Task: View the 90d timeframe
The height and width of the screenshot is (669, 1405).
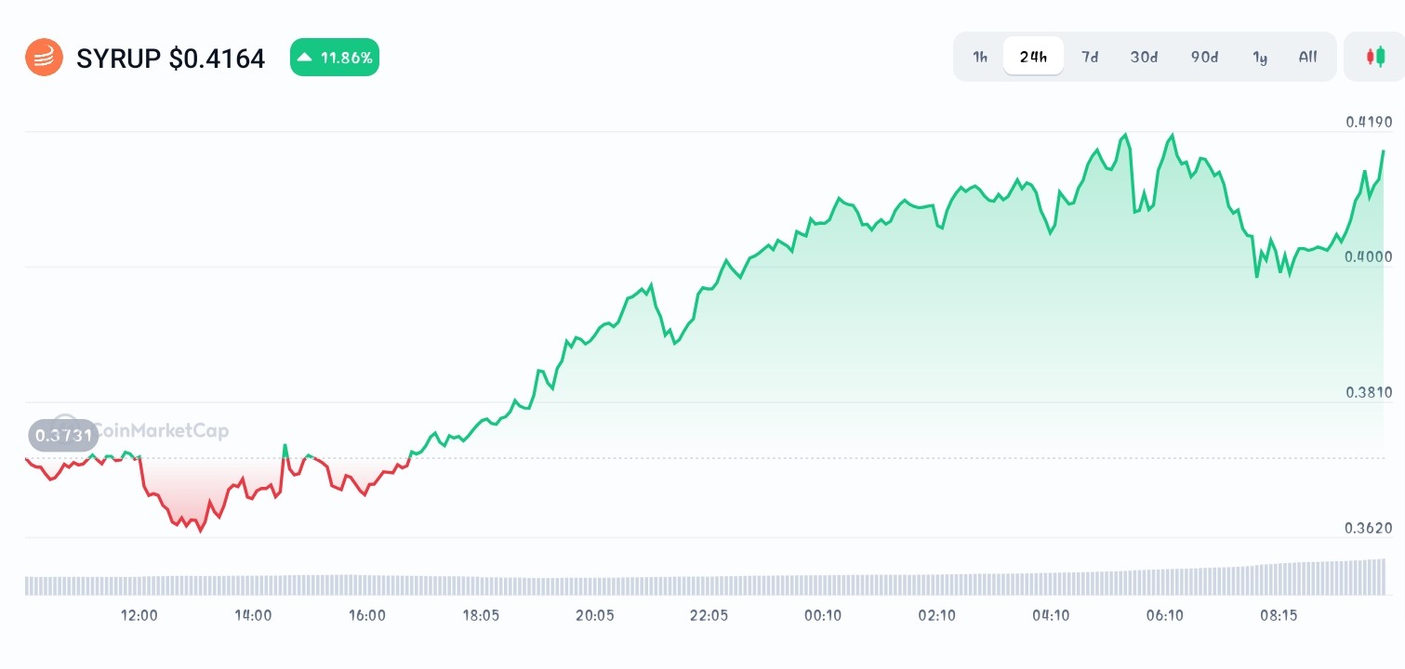Action: pos(1203,57)
